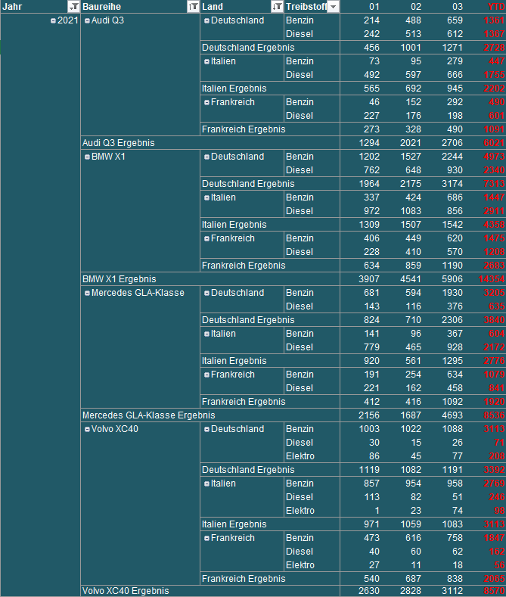Collapse Frankreich under Audi Q3
506x597 pixels.
[x=206, y=102]
